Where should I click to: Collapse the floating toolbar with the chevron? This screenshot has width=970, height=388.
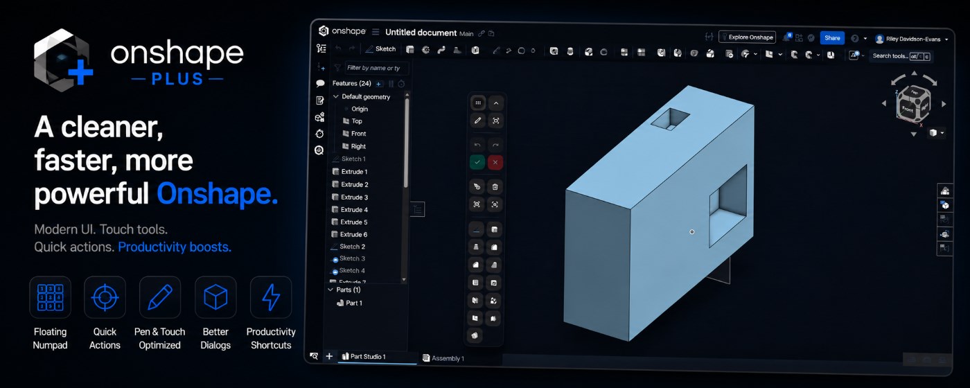[495, 103]
